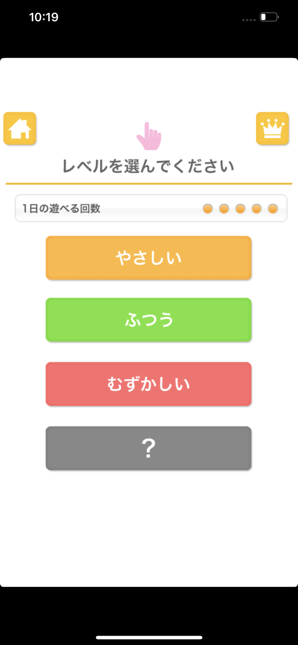Image resolution: width=298 pixels, height=645 pixels.
Task: Tap the home indicator bar at bottom
Action: (x=149, y=636)
